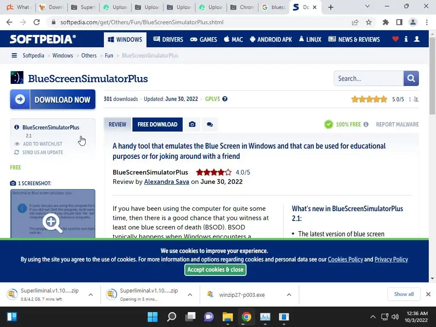Open File Explorer from taskbar

[x=227, y=317]
